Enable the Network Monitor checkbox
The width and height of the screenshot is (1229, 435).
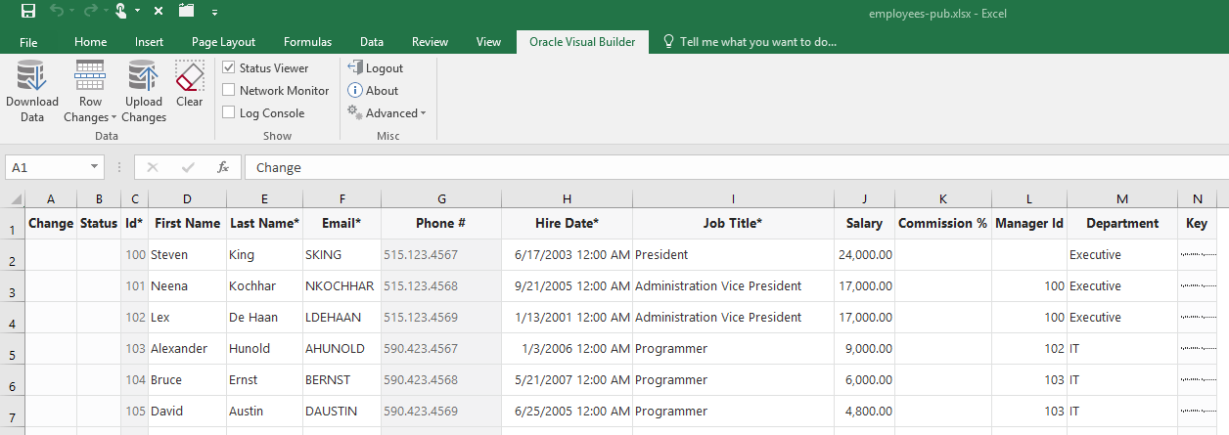point(229,91)
